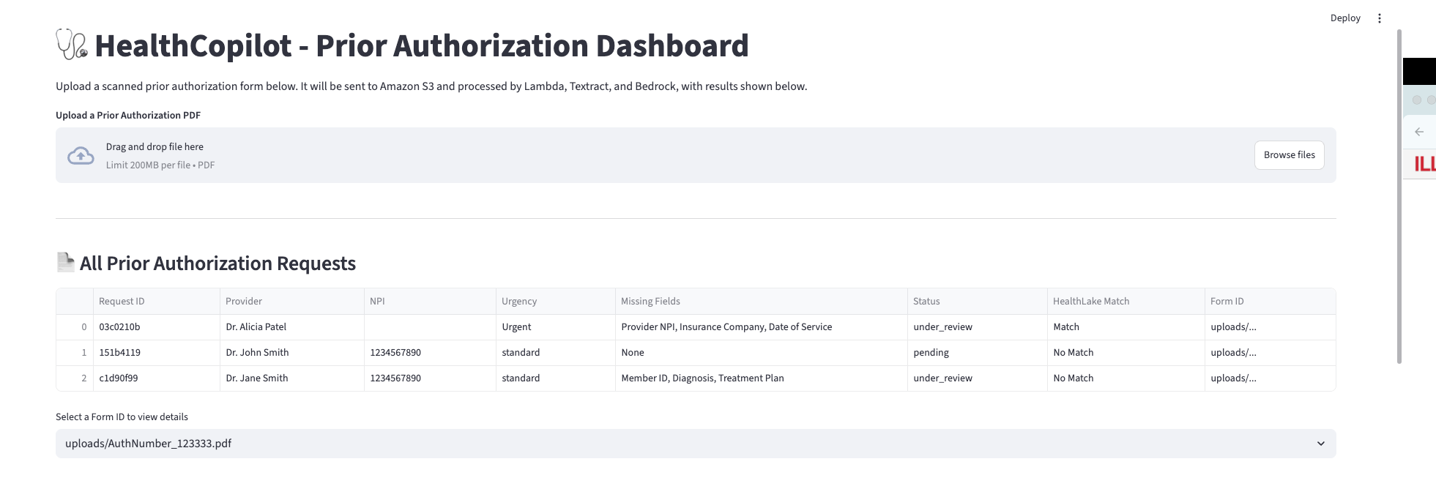Click NPI cell in Dr. Jane Smith row

430,378
